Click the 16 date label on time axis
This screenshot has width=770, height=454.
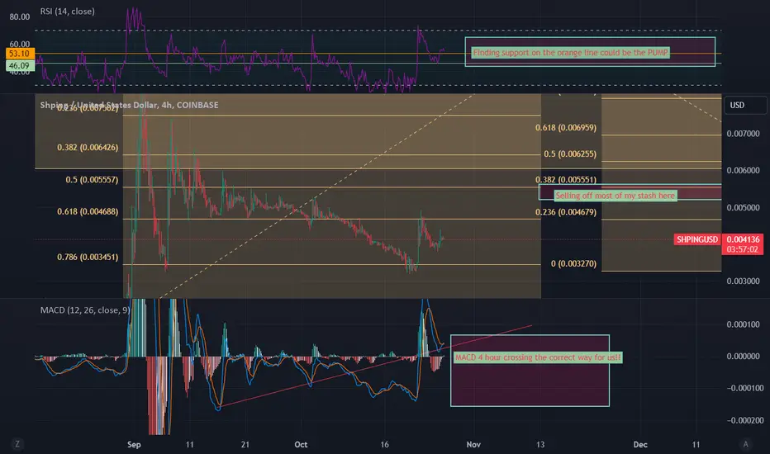point(384,444)
